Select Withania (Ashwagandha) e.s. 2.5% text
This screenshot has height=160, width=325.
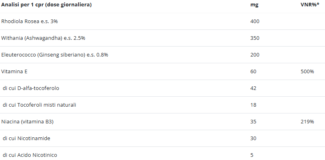coord(43,38)
